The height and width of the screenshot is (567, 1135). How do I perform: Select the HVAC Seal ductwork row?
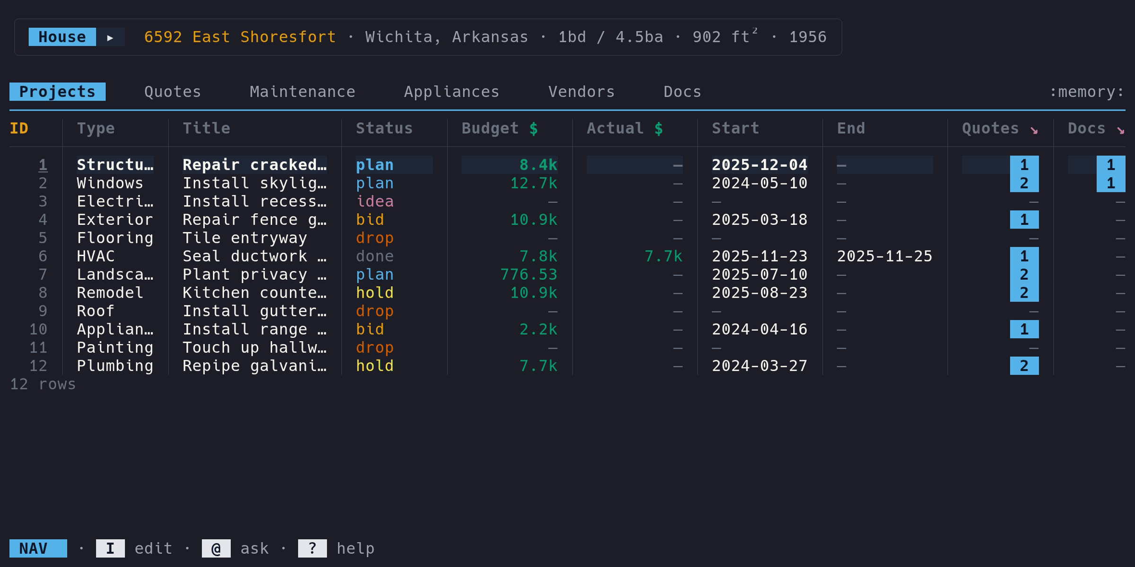pyautogui.click(x=255, y=256)
